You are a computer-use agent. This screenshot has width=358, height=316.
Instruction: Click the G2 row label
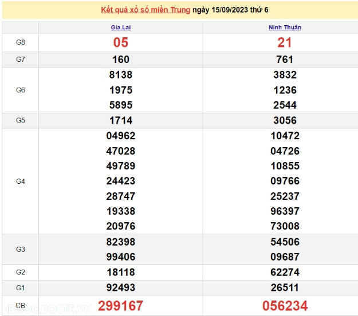21,272
